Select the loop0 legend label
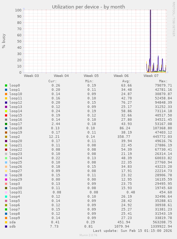This screenshot has width=177, height=239. pos(15,85)
